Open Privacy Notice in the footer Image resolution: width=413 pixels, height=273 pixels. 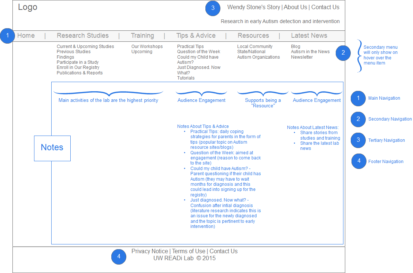(x=149, y=251)
